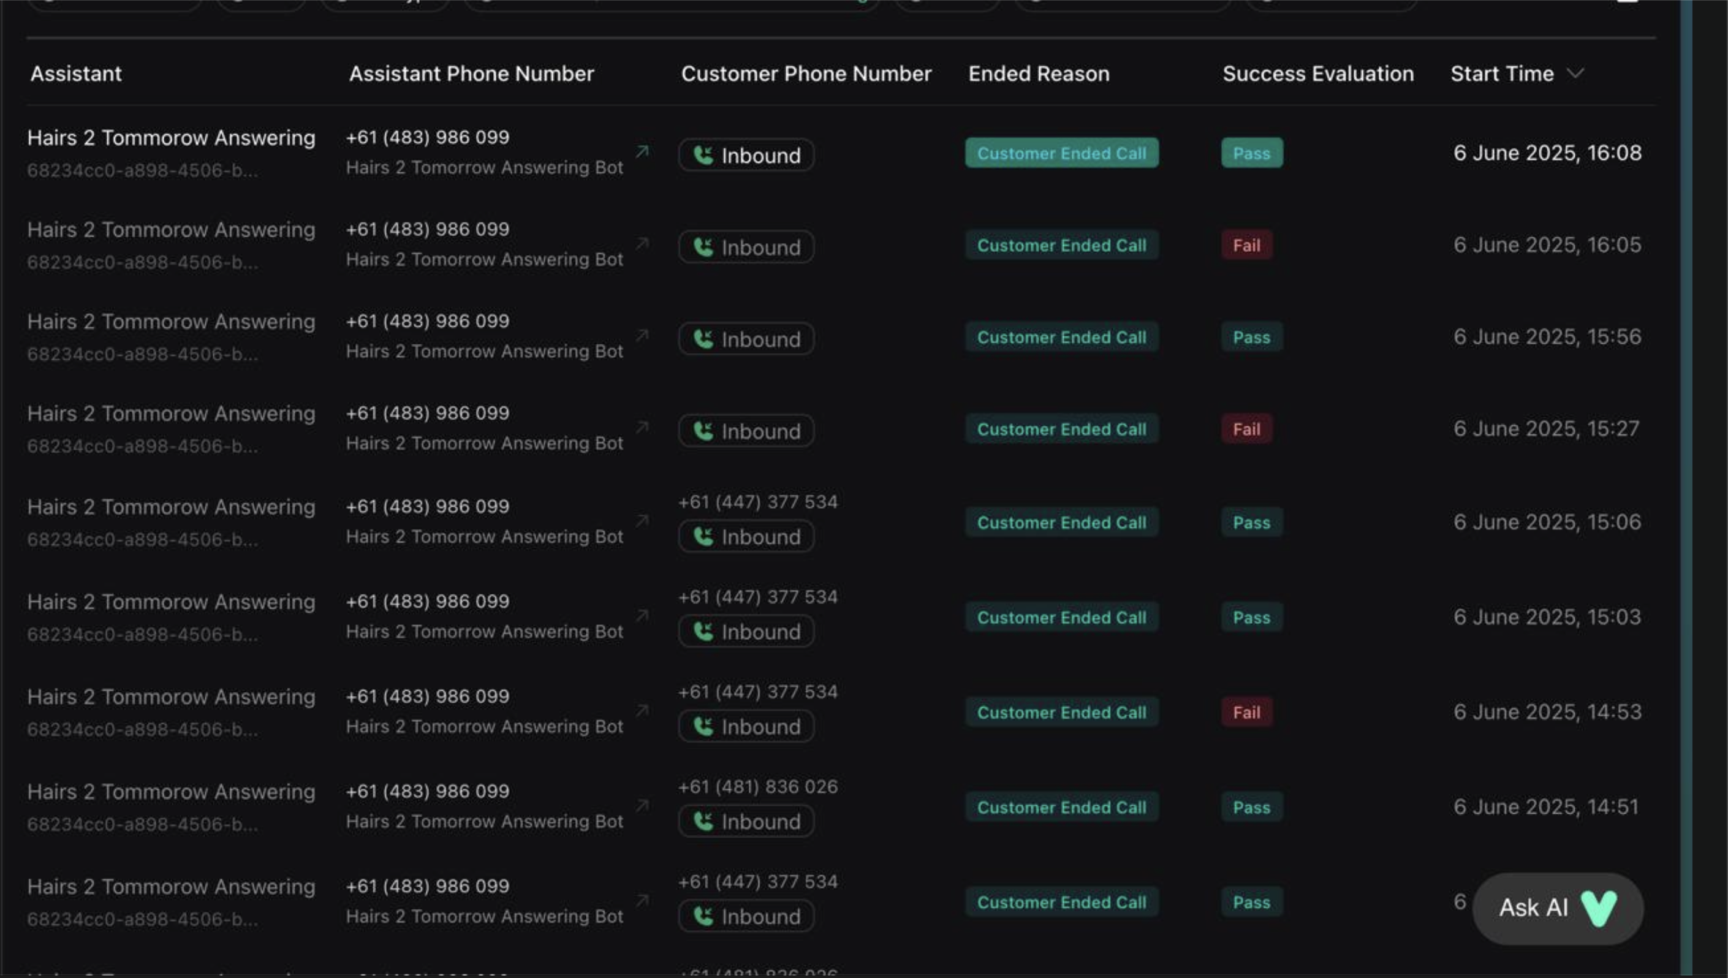Click Pass badge on 16:08 call
Viewport: 1728px width, 978px height.
coord(1251,153)
